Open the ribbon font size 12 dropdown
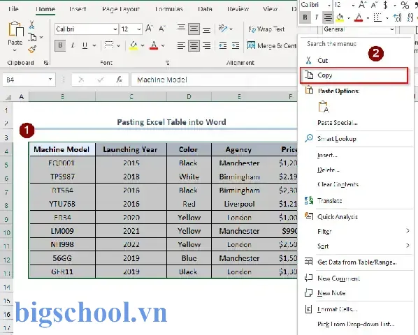The height and width of the screenshot is (335, 418). 139,29
